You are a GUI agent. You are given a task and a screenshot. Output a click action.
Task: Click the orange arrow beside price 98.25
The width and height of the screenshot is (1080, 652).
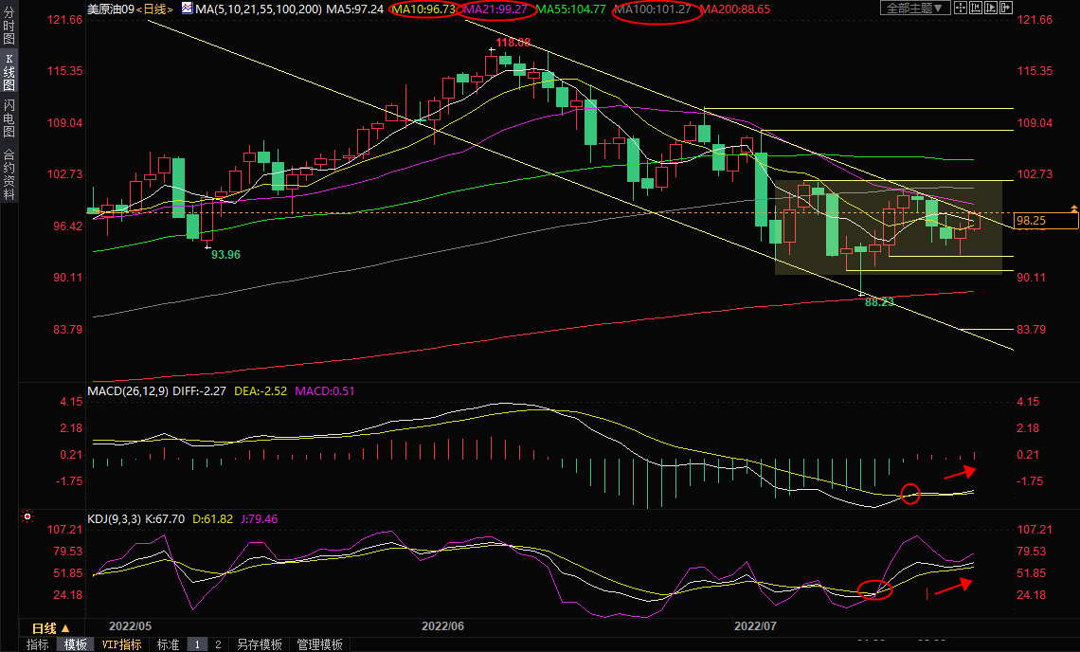click(x=1073, y=208)
